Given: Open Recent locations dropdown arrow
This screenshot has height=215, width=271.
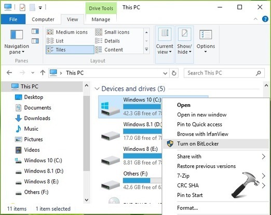Looking at the screenshot, I should coord(33,73).
